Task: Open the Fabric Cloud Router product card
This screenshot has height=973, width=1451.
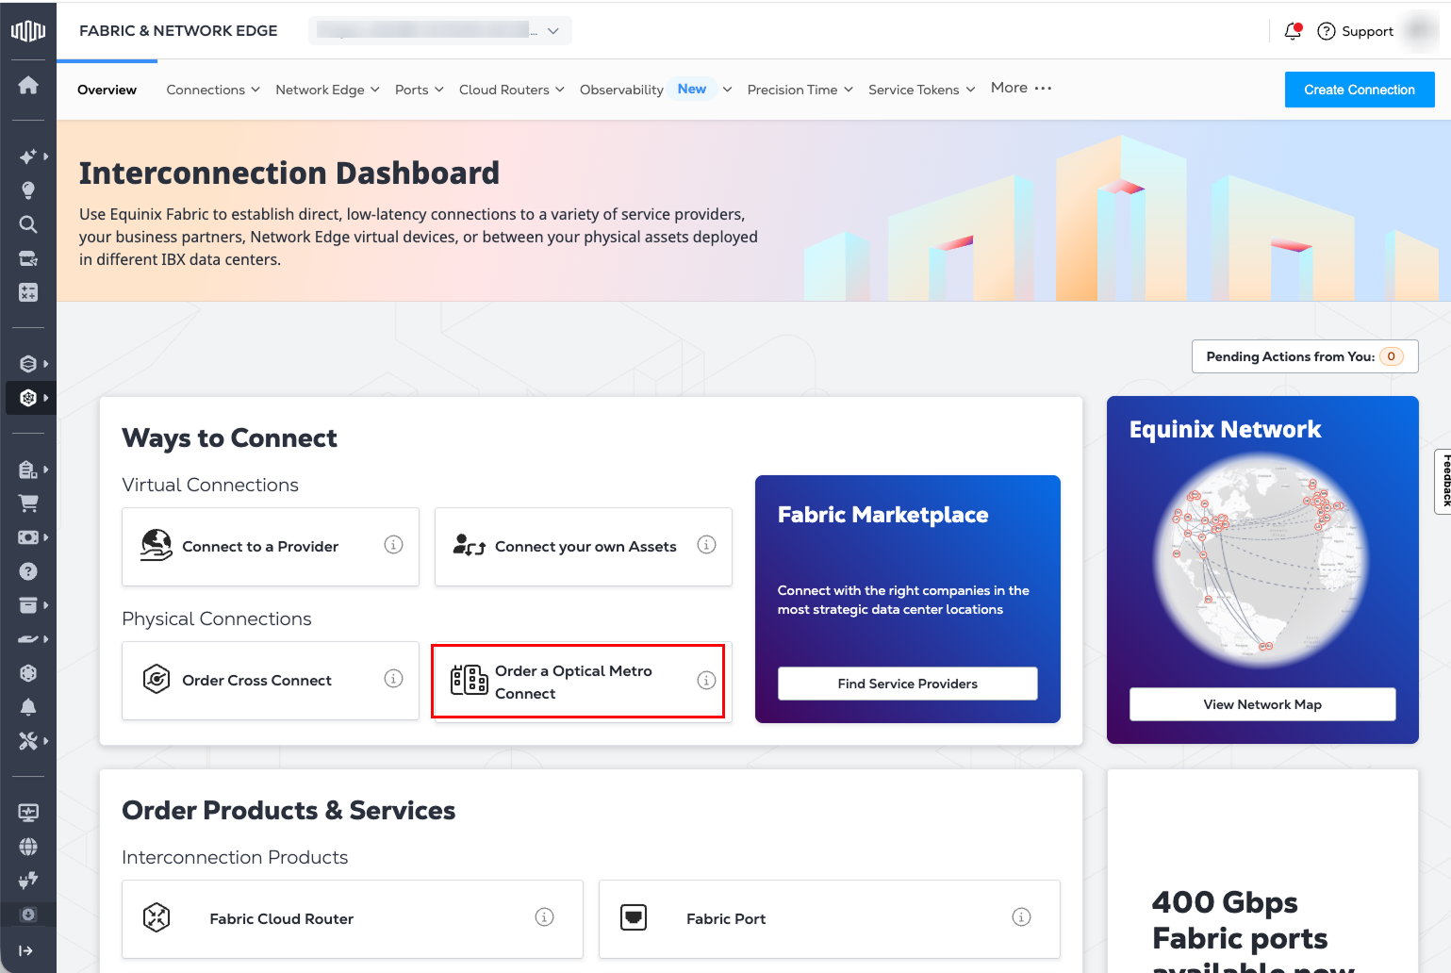Action: coord(353,919)
